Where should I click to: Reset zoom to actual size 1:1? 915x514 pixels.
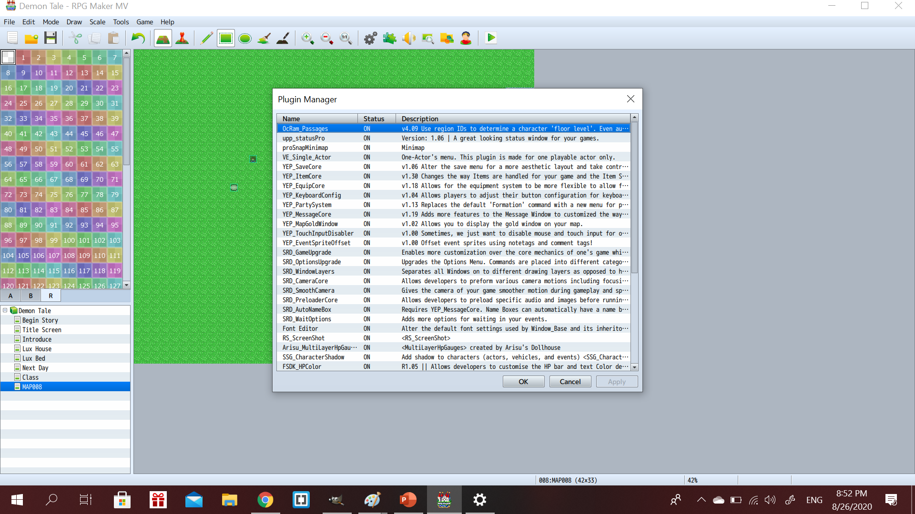pyautogui.click(x=346, y=38)
